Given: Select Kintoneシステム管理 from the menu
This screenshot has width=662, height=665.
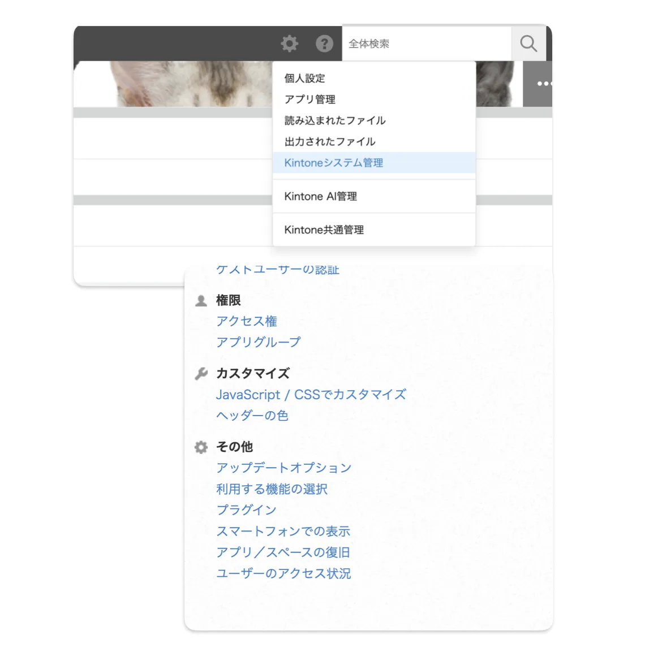Looking at the screenshot, I should (x=334, y=162).
